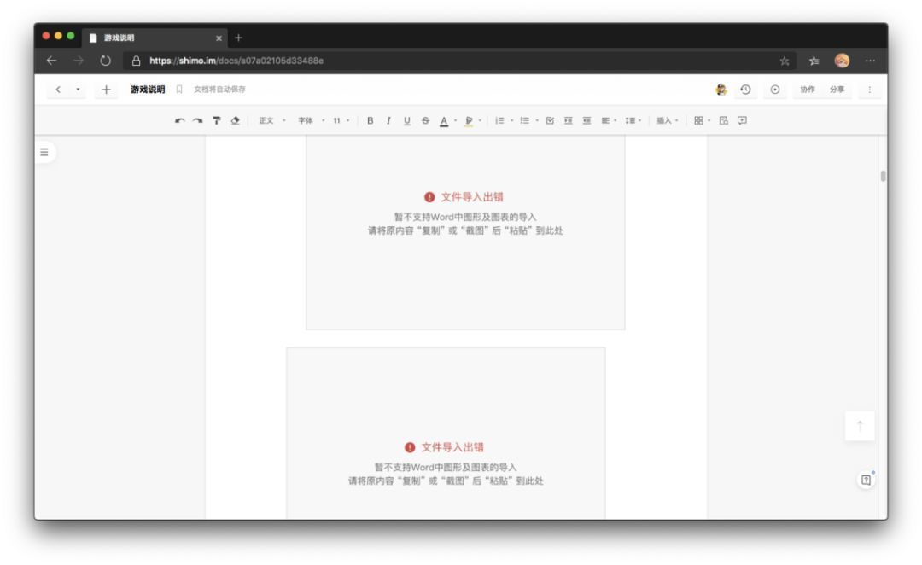Open the 正文 paragraph style dropdown
922x565 pixels.
[272, 120]
